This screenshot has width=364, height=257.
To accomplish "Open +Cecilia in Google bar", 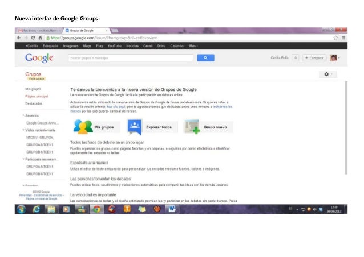I will tap(32, 46).
